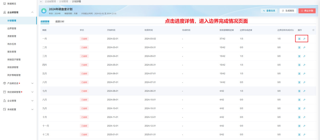Click the green lotus plan logo
This screenshot has height=140, width=320.
click(44, 11)
